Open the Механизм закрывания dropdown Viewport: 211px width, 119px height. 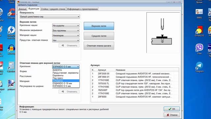(66, 30)
